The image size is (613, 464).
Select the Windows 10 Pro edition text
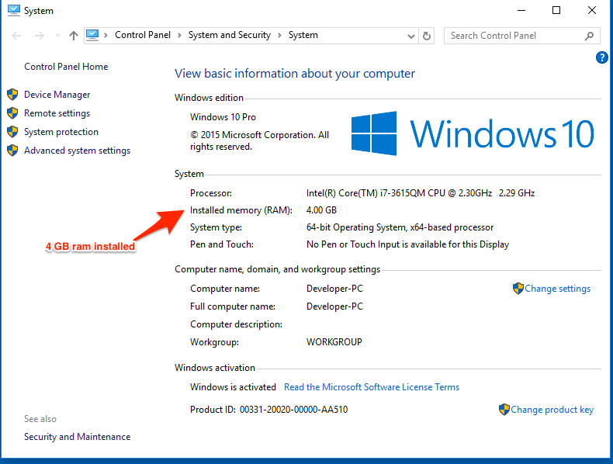pyautogui.click(x=223, y=117)
